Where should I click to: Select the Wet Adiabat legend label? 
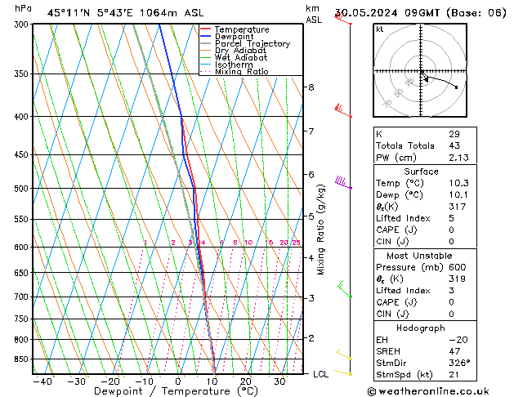tap(241, 57)
